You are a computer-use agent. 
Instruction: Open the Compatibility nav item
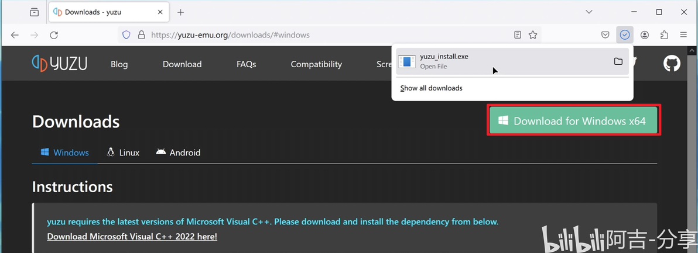tap(316, 64)
